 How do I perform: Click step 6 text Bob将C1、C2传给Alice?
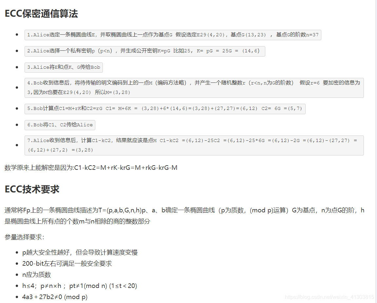pos(60,125)
